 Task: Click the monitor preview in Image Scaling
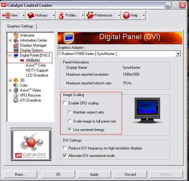coord(147,110)
